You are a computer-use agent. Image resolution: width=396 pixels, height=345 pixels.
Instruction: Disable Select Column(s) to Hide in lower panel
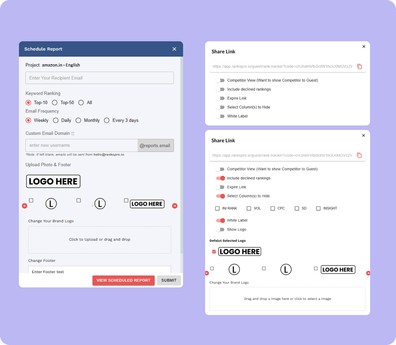tap(220, 196)
